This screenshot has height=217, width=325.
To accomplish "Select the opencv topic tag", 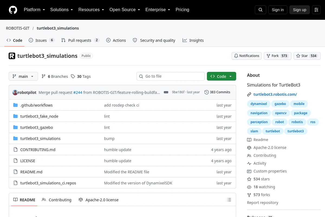I will coord(281,113).
